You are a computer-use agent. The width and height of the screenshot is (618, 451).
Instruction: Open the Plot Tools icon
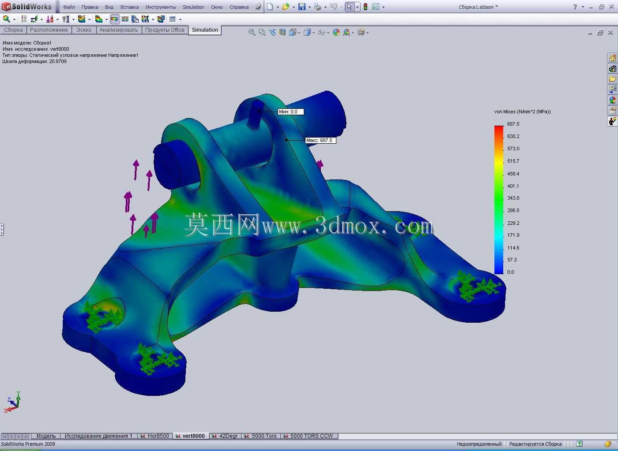[x=145, y=19]
